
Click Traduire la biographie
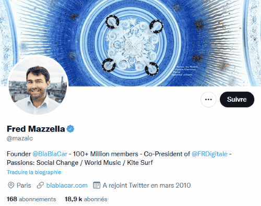pyautogui.click(x=34, y=172)
